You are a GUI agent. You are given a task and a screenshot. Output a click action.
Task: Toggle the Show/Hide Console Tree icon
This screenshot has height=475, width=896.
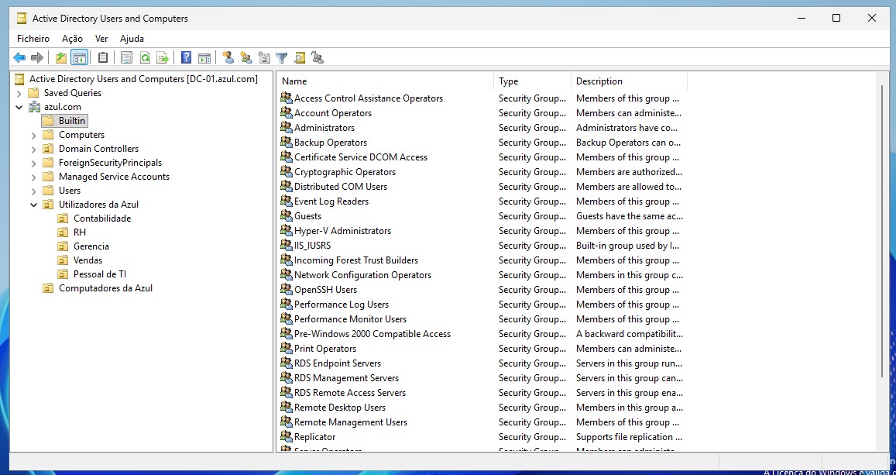pos(79,58)
